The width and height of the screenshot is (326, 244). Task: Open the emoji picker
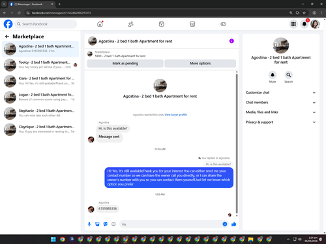225,224
